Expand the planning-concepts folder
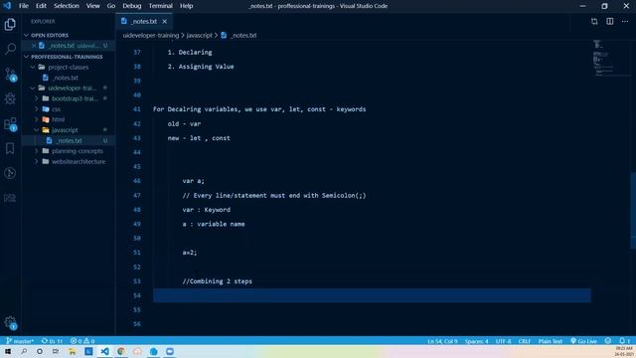Viewport: 636px width, 358px height. click(x=37, y=151)
